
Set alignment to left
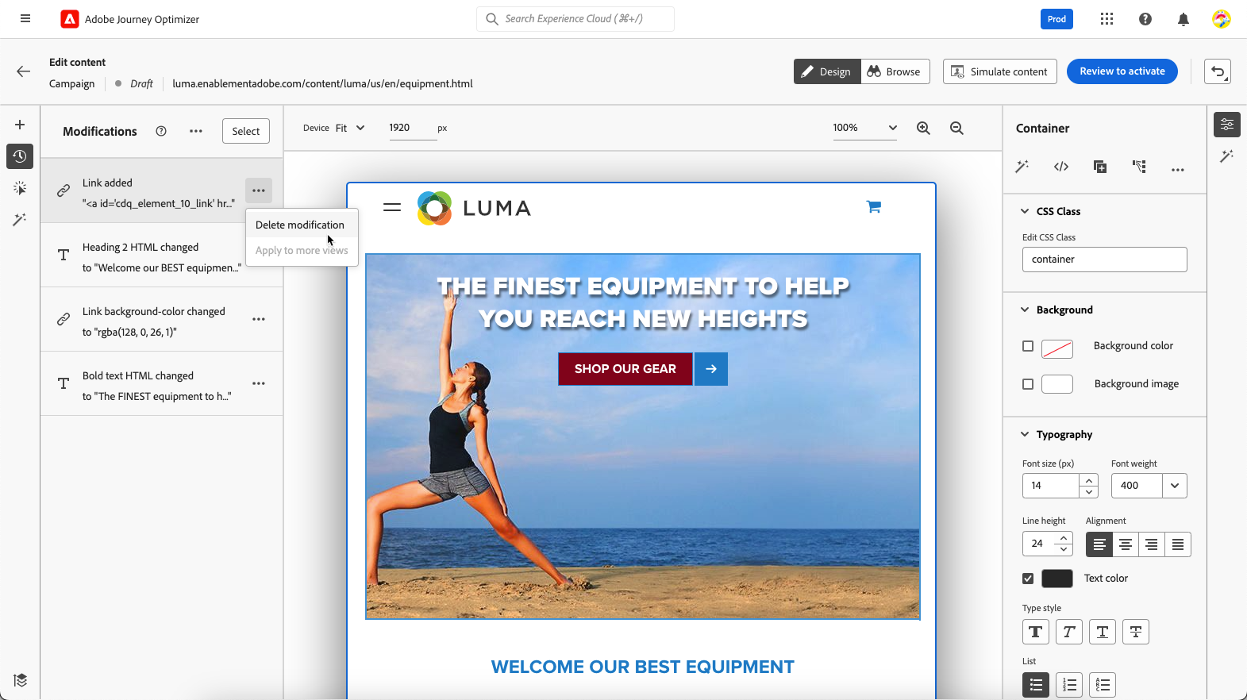click(1099, 544)
